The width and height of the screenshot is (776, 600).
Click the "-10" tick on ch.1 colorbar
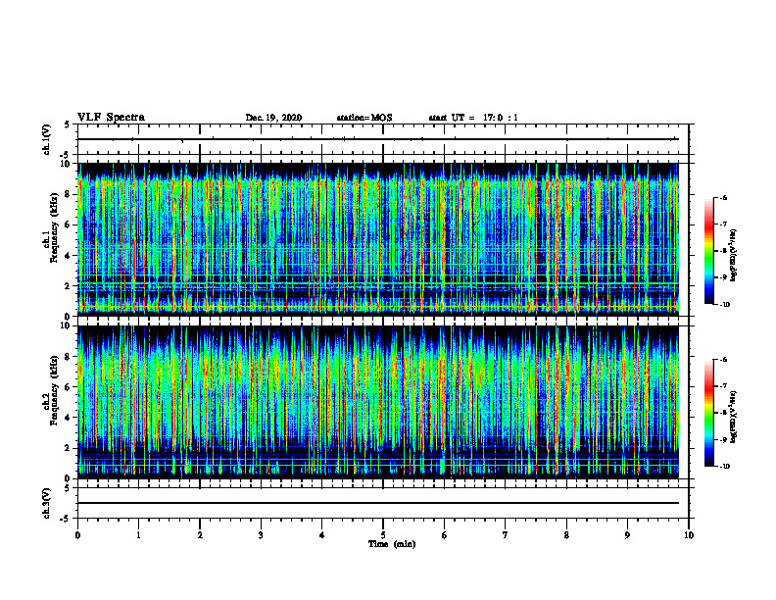click(724, 305)
